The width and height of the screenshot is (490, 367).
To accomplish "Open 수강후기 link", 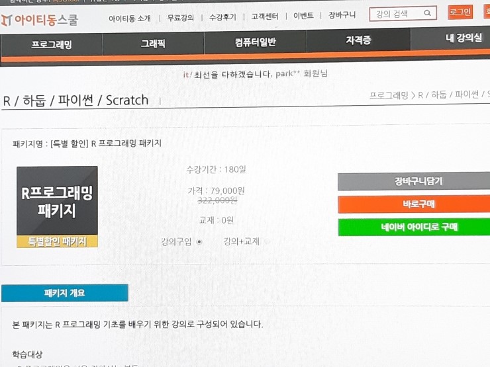I will coord(222,17).
